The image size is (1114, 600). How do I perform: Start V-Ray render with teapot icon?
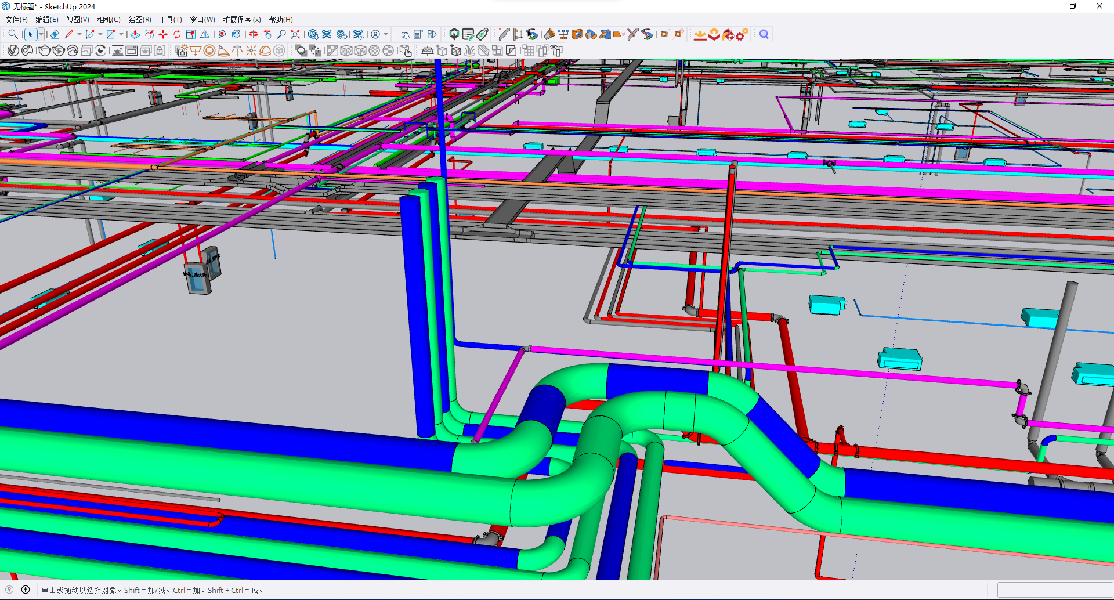[45, 51]
